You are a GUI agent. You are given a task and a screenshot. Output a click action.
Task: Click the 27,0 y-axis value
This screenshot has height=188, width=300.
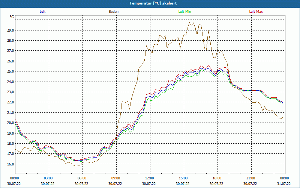11,51
